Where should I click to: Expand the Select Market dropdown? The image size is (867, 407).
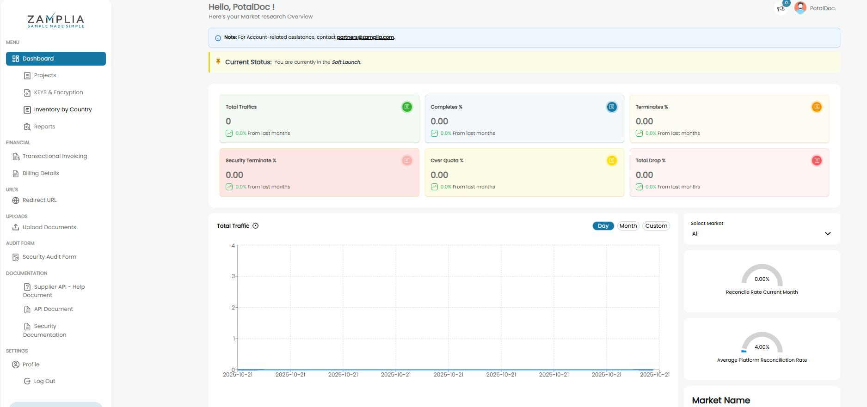coord(761,234)
